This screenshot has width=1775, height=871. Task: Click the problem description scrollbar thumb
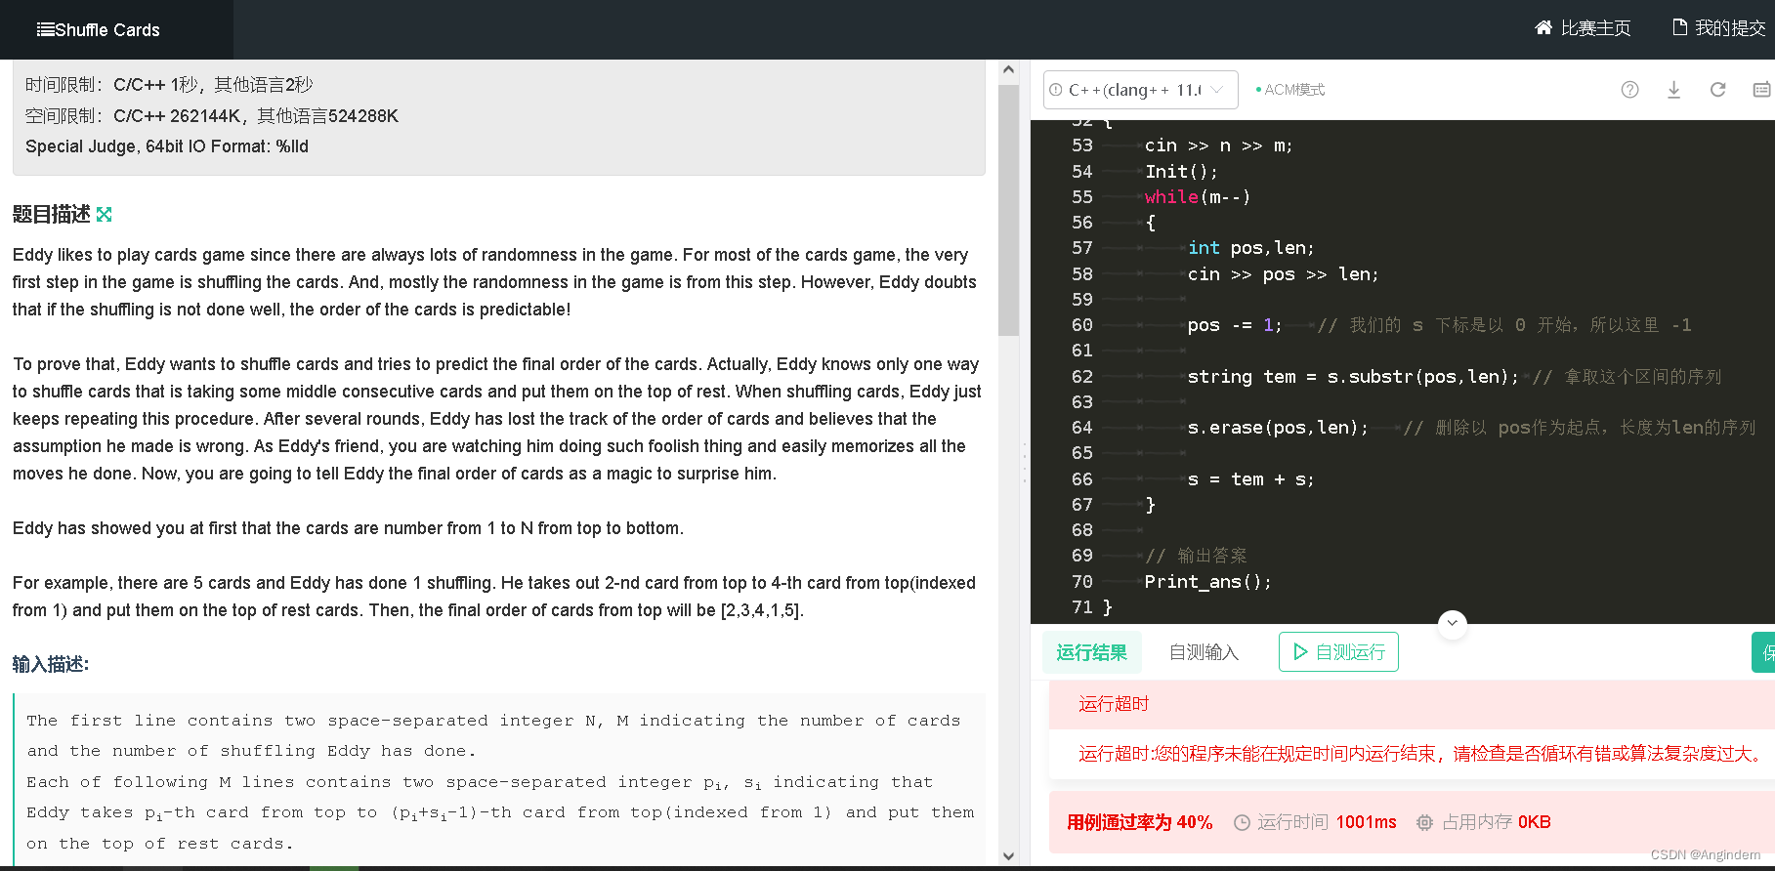point(1008,210)
